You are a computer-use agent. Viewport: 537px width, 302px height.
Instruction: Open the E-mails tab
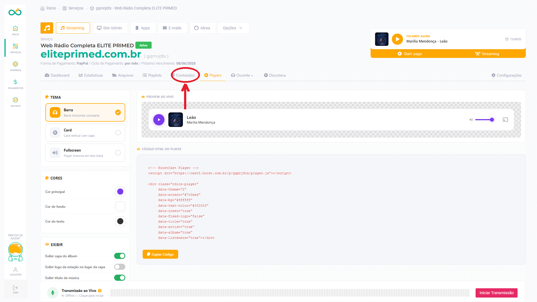pyautogui.click(x=172, y=28)
